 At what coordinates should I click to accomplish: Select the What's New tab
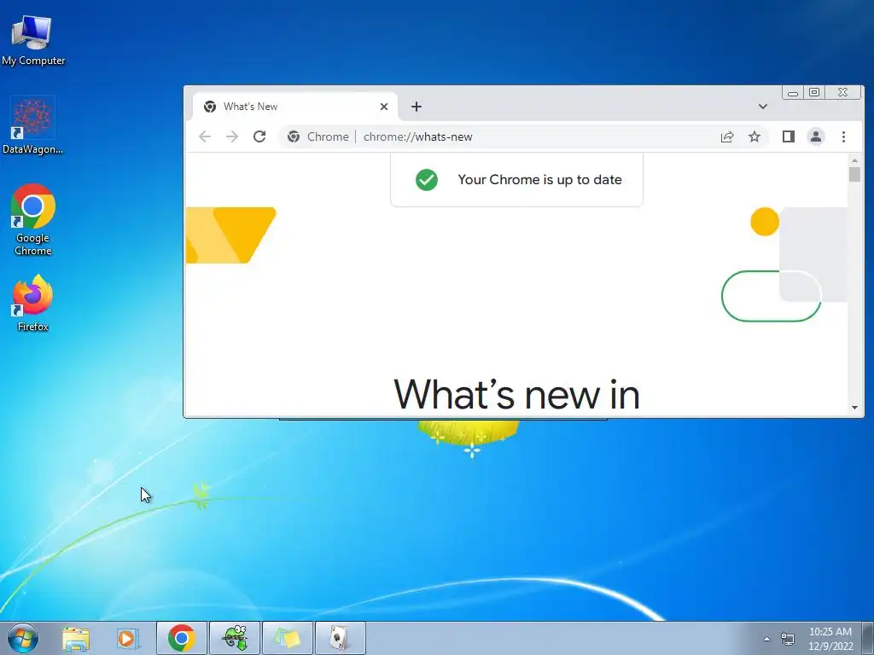point(295,107)
